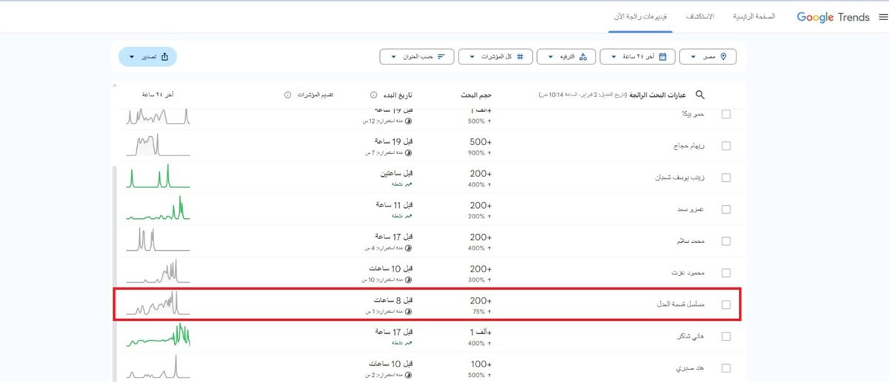Click the Google Trends logo
Image resolution: width=889 pixels, height=382 pixels.
click(833, 17)
